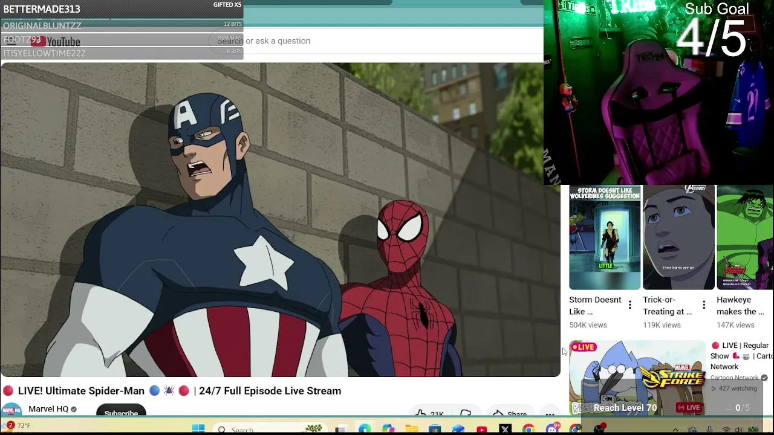774x435 pixels.
Task: Open the 'Trick-or-Treating at' short thumbnail
Action: click(x=678, y=238)
